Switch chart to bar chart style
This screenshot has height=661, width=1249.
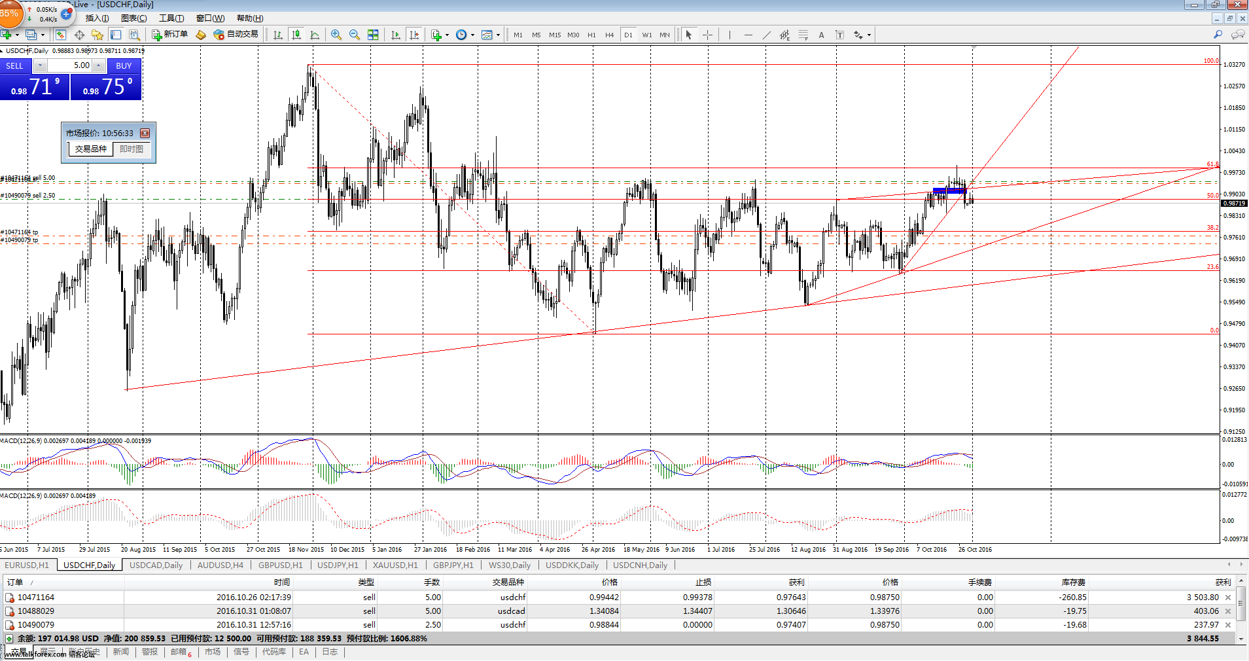(278, 35)
